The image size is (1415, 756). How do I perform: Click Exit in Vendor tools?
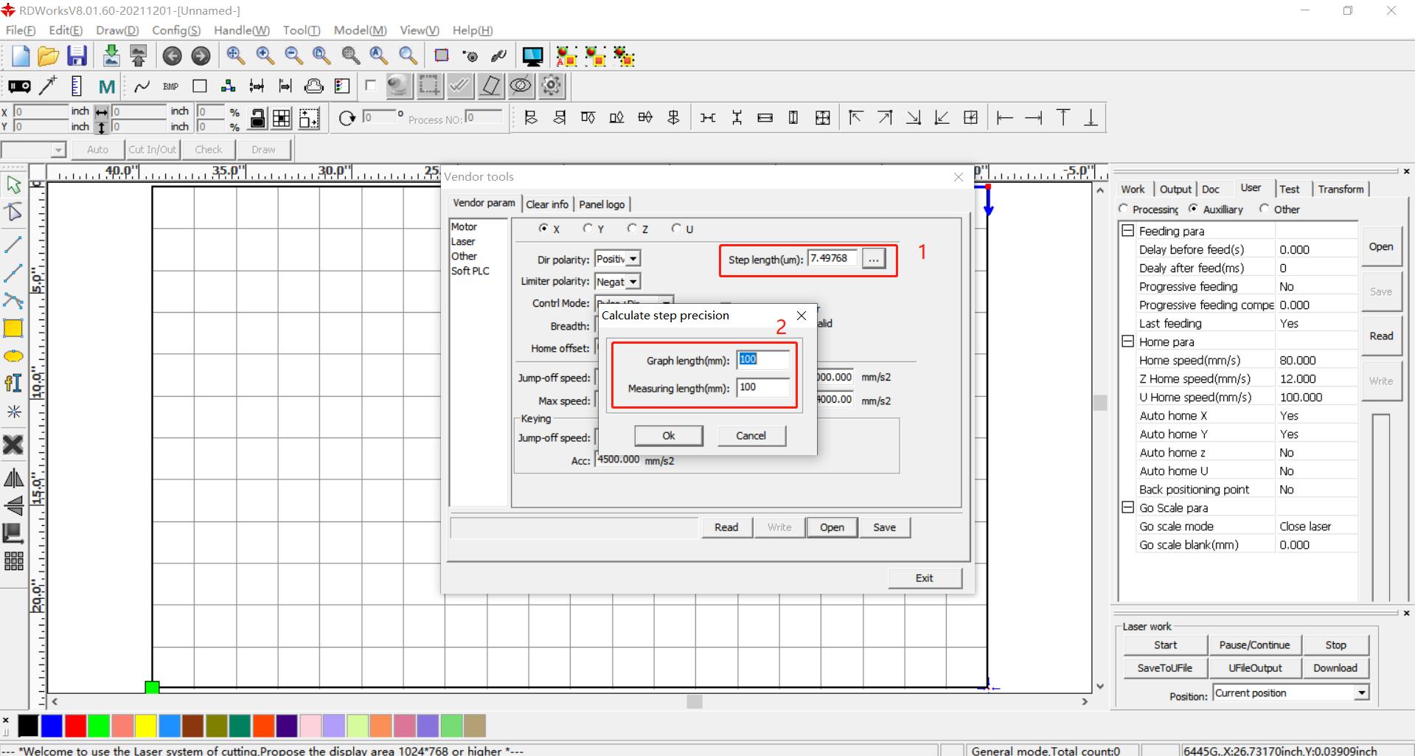(x=925, y=578)
